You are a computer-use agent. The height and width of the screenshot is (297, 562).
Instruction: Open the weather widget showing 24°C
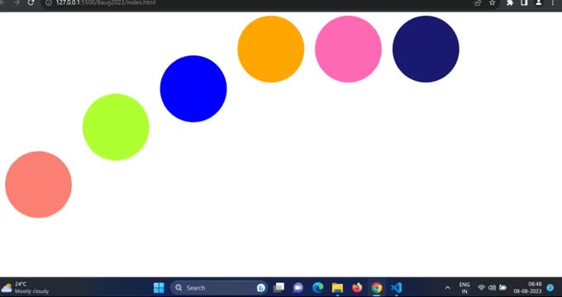(x=25, y=288)
